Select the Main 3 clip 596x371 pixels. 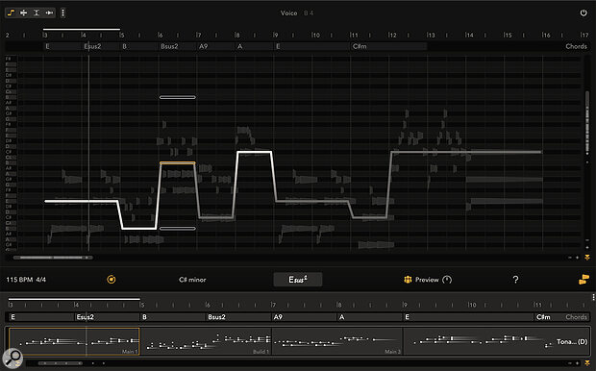pyautogui.click(x=336, y=341)
